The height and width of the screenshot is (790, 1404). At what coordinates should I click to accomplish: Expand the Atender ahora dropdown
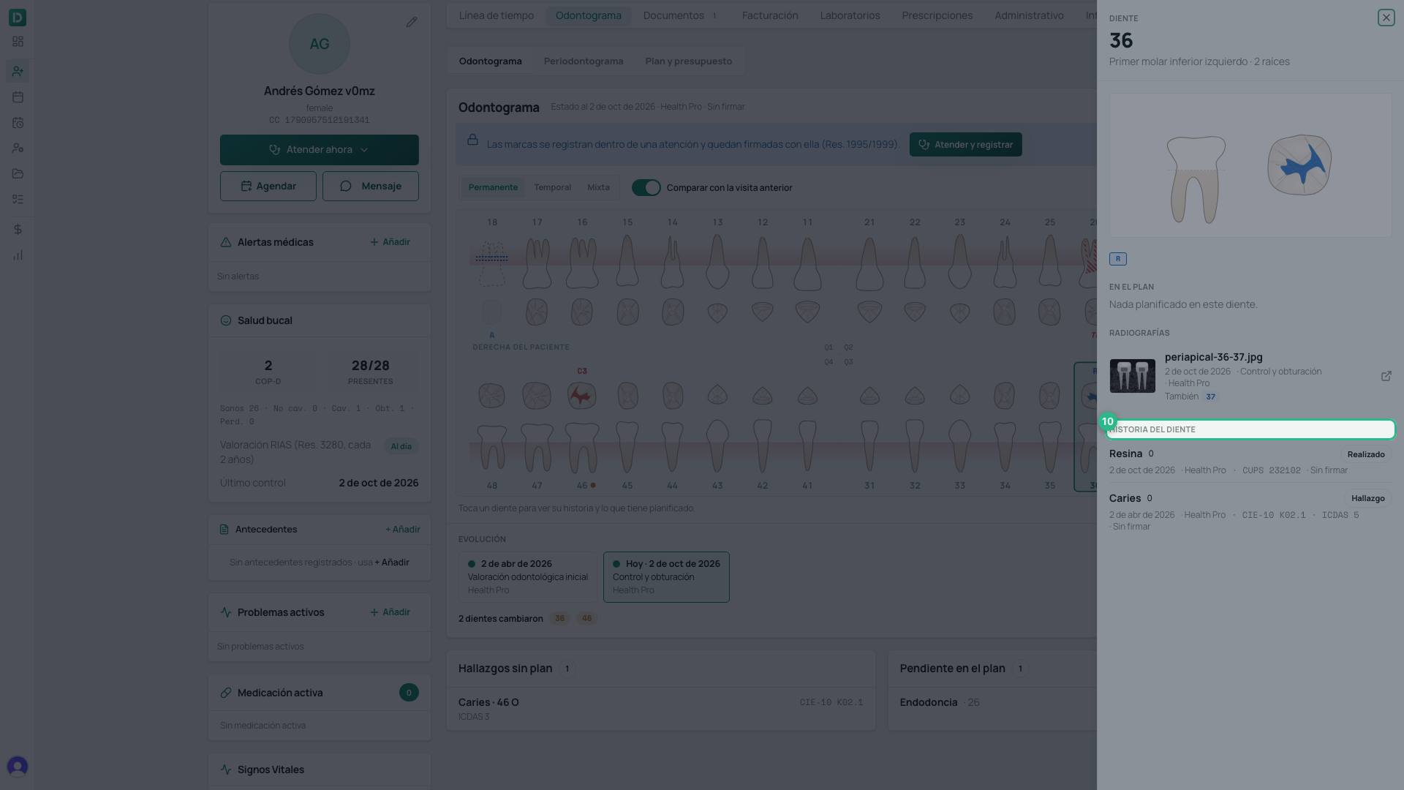pos(320,150)
